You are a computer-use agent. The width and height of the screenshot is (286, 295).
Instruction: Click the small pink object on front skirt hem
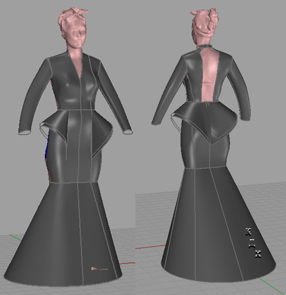click(x=100, y=269)
